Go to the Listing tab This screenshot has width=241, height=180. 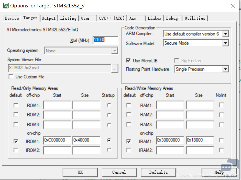coord(68,18)
